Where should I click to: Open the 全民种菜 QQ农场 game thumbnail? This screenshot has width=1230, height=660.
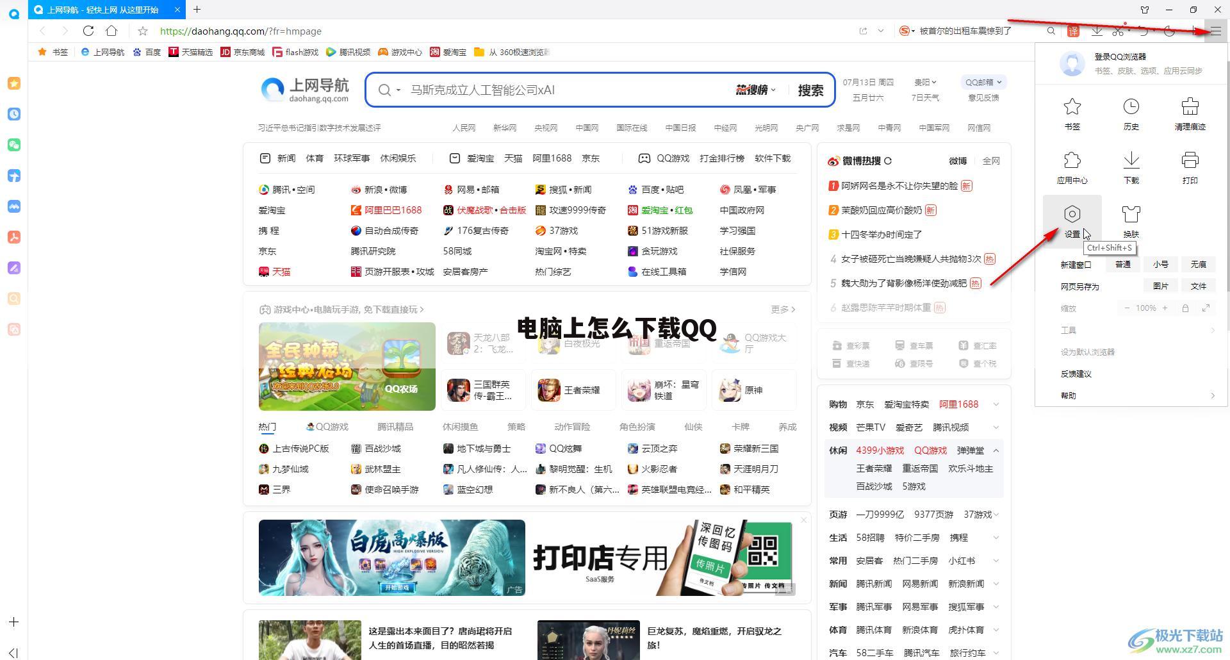(x=347, y=366)
